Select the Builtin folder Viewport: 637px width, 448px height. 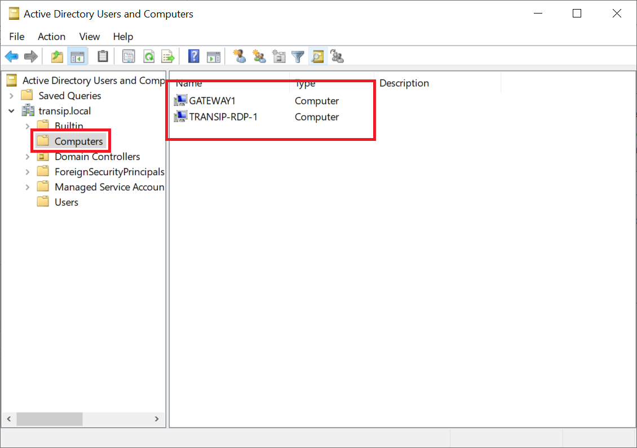[x=69, y=126]
